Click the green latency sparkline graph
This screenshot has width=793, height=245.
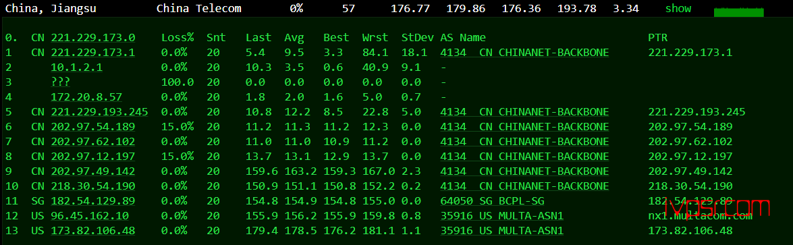click(738, 12)
